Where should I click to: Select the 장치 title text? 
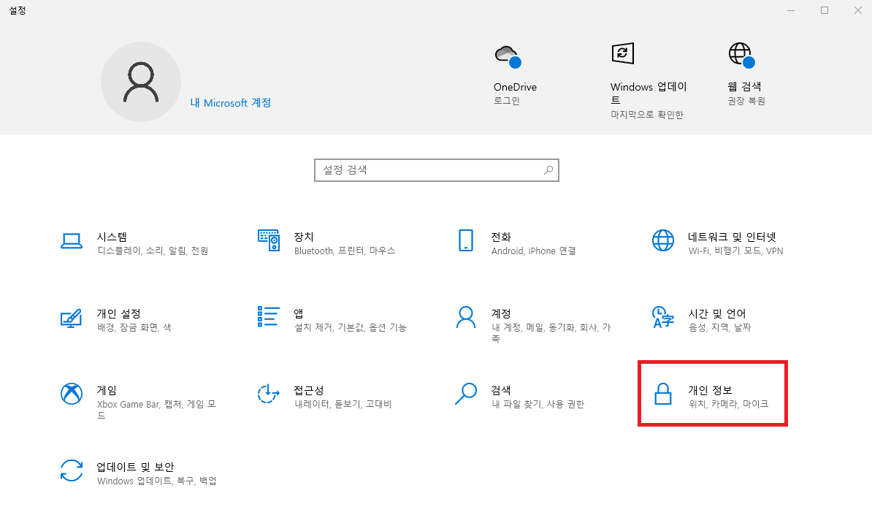click(x=304, y=237)
